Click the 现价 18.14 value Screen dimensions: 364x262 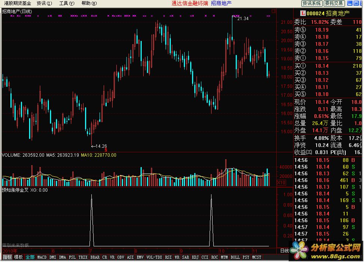coord(322,102)
